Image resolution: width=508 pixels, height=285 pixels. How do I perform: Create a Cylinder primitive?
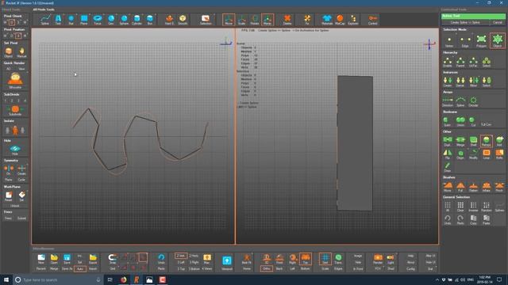click(x=137, y=19)
